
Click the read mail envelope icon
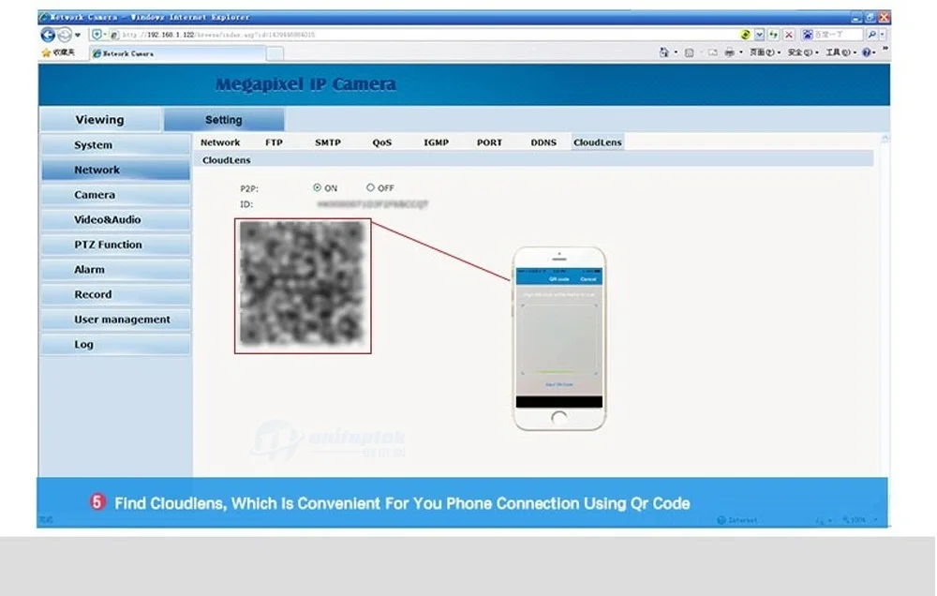coord(712,52)
